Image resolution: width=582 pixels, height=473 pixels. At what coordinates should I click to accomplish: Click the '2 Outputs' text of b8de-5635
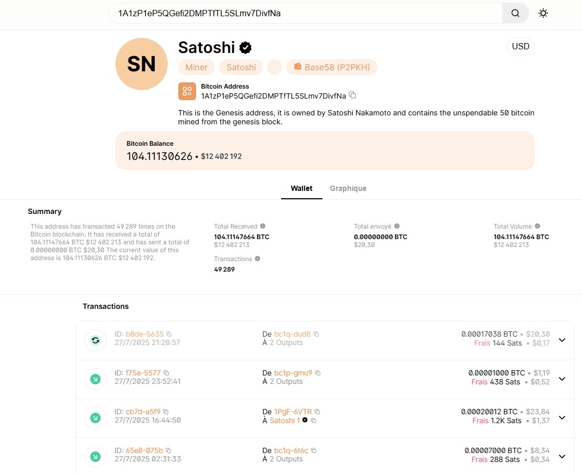(x=286, y=342)
